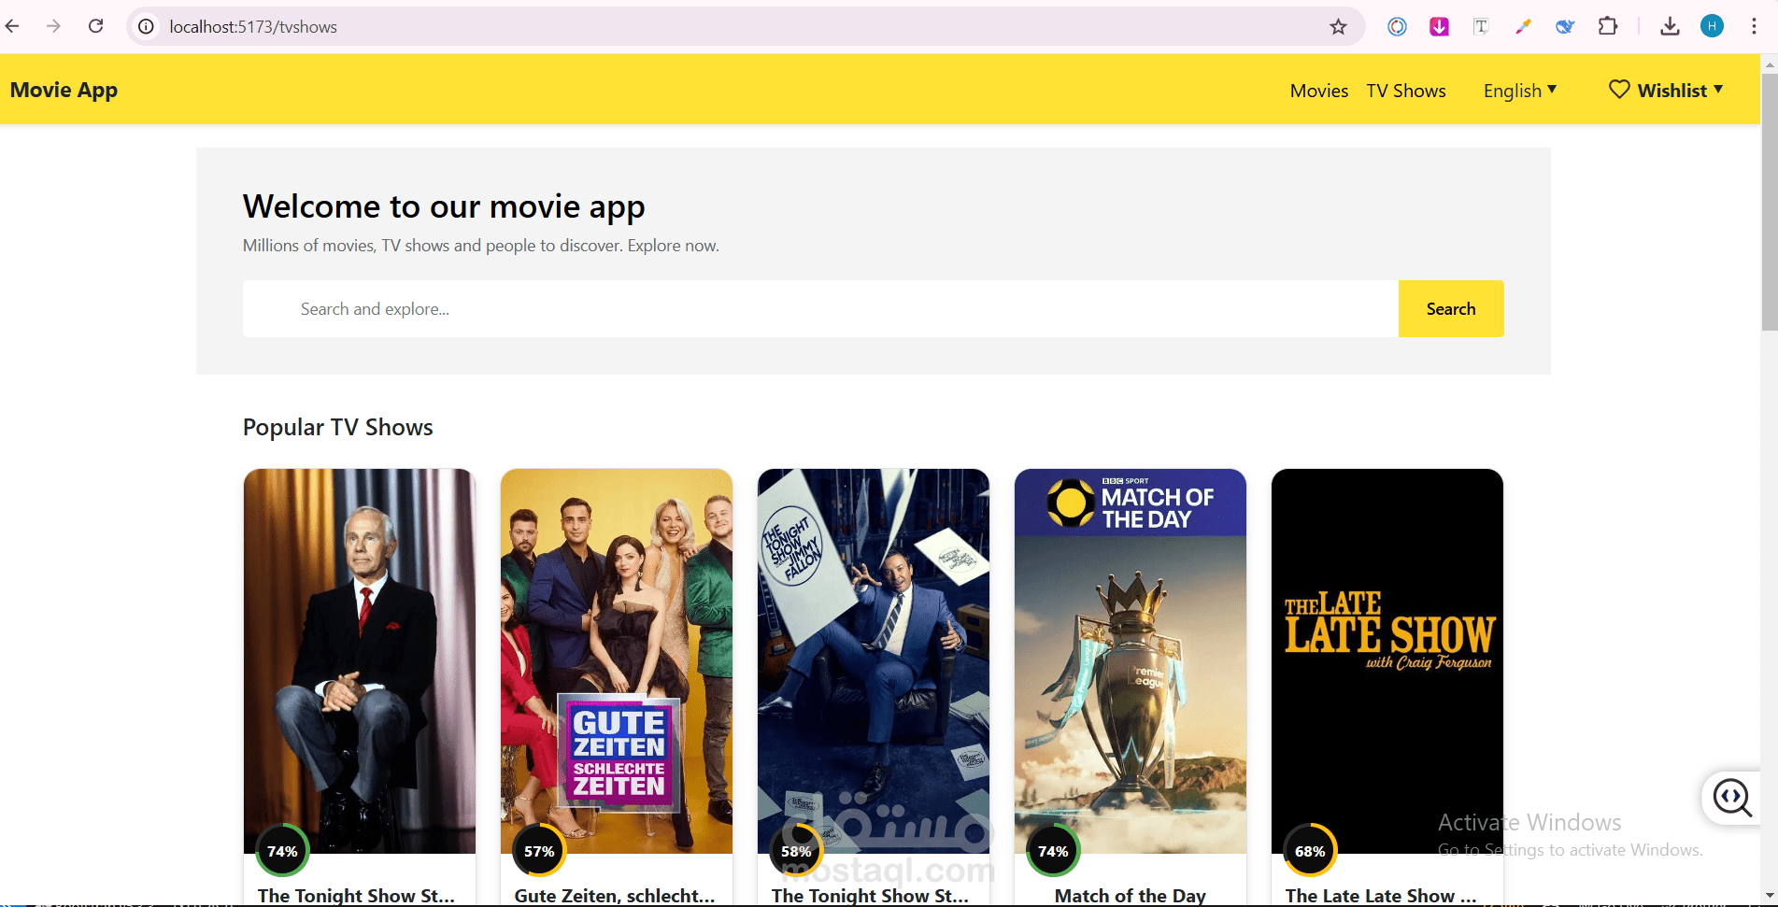Expand the Wishlist dropdown arrow
The image size is (1778, 907).
[1718, 89]
